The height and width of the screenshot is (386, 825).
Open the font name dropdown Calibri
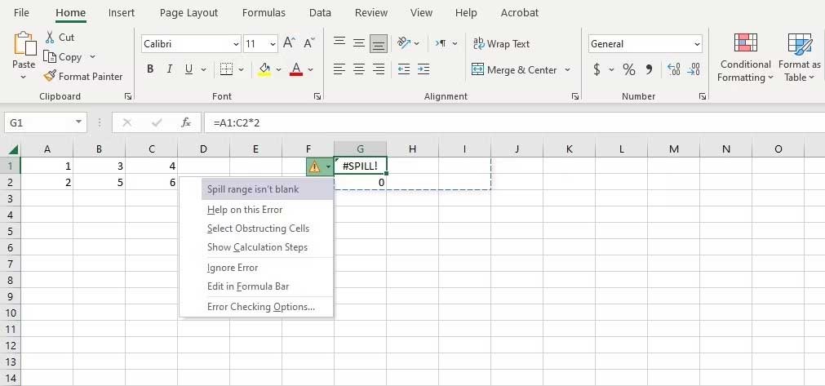point(235,44)
